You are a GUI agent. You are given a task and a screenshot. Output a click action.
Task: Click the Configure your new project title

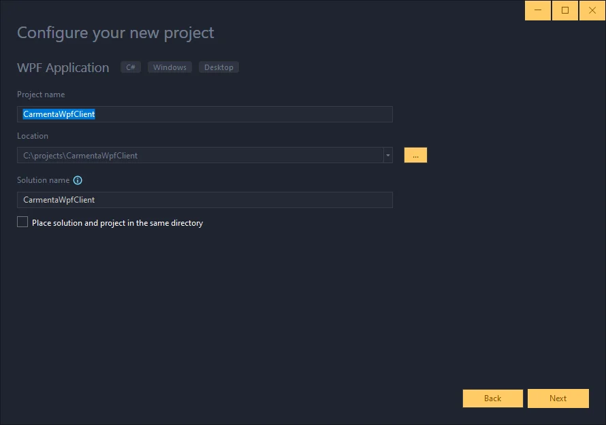tap(115, 32)
